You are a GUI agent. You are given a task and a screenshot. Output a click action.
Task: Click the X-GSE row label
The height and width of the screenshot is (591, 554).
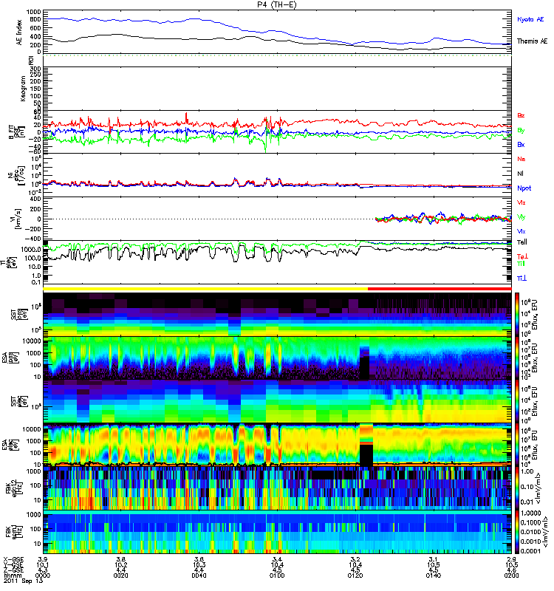pos(13,559)
